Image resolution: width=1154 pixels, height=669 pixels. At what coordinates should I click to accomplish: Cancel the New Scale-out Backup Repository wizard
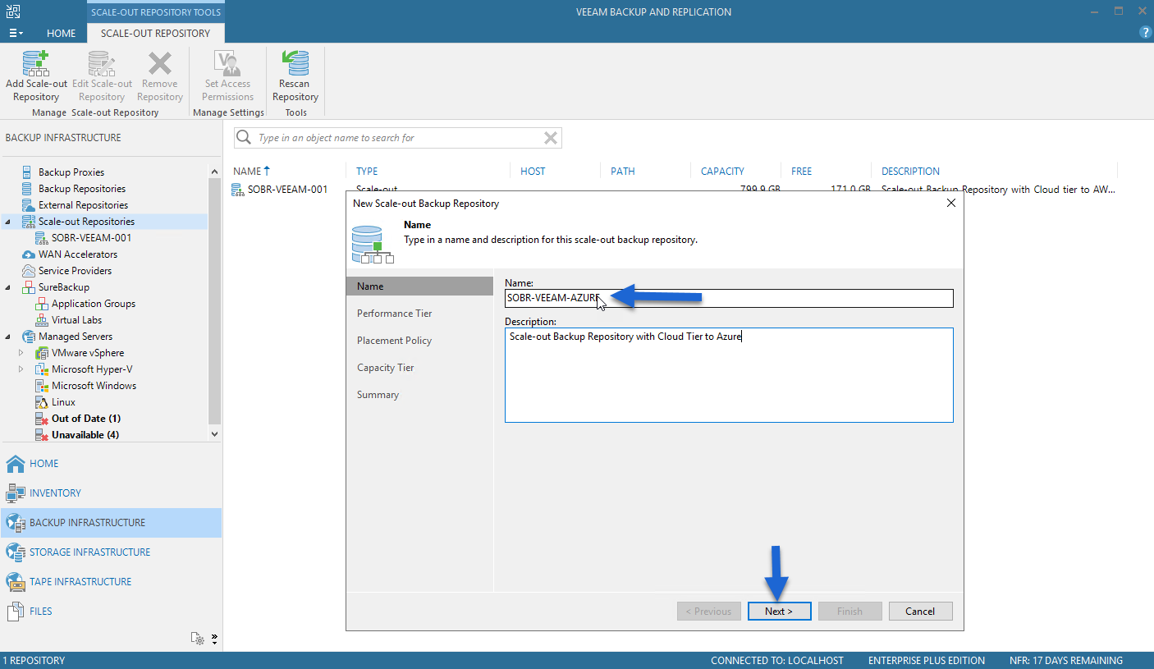(920, 611)
